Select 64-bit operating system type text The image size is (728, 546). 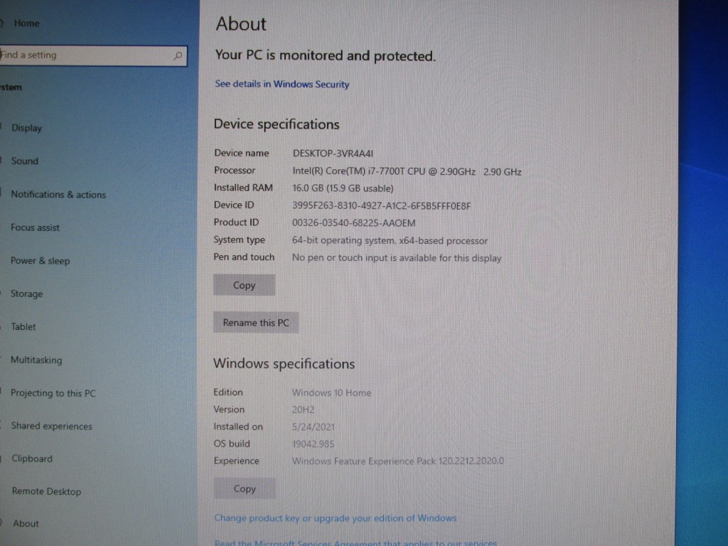[x=390, y=240]
